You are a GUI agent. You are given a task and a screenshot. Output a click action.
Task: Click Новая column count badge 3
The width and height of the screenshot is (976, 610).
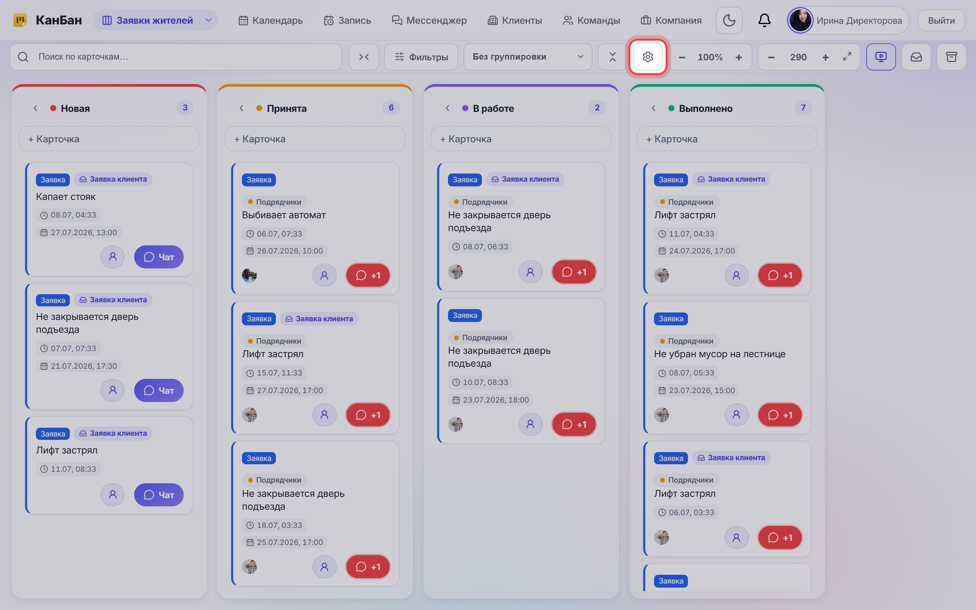tap(185, 108)
